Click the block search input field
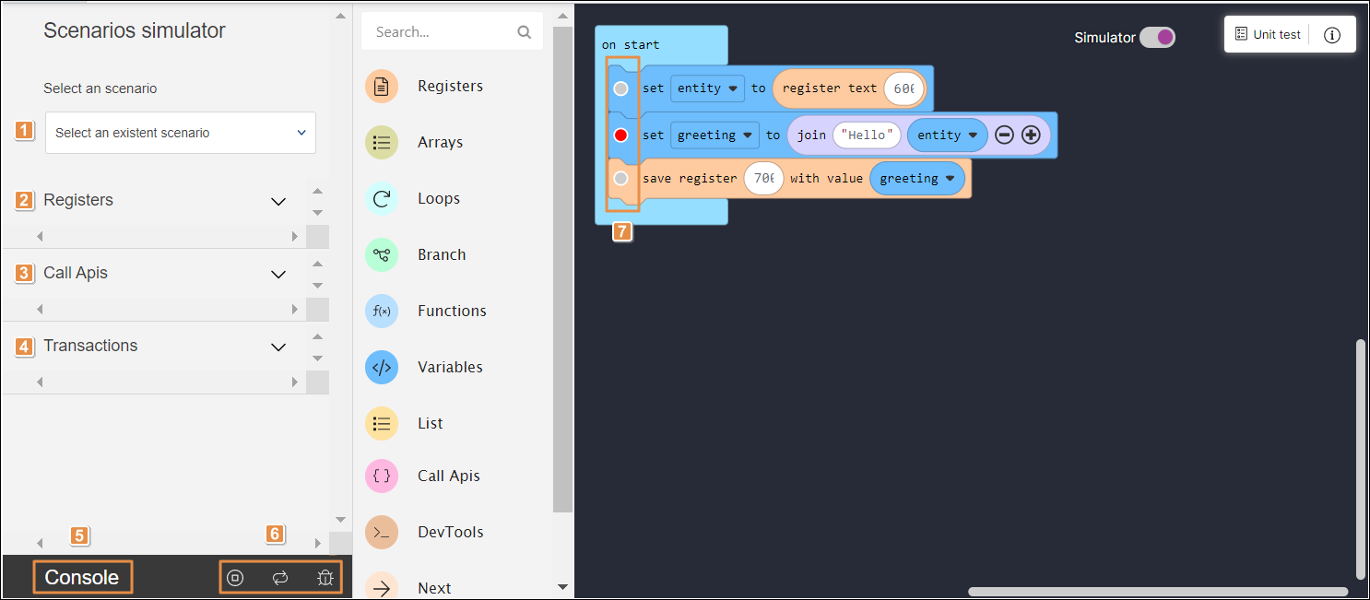1370x600 pixels. (452, 31)
